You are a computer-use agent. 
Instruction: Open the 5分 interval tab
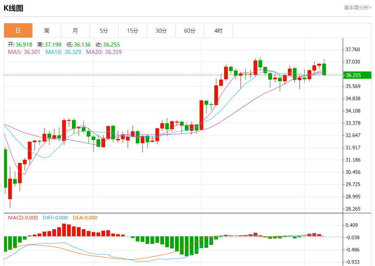pos(104,31)
